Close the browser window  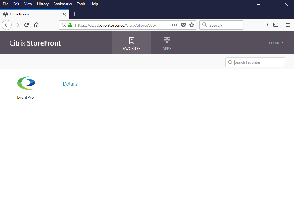click(x=287, y=5)
